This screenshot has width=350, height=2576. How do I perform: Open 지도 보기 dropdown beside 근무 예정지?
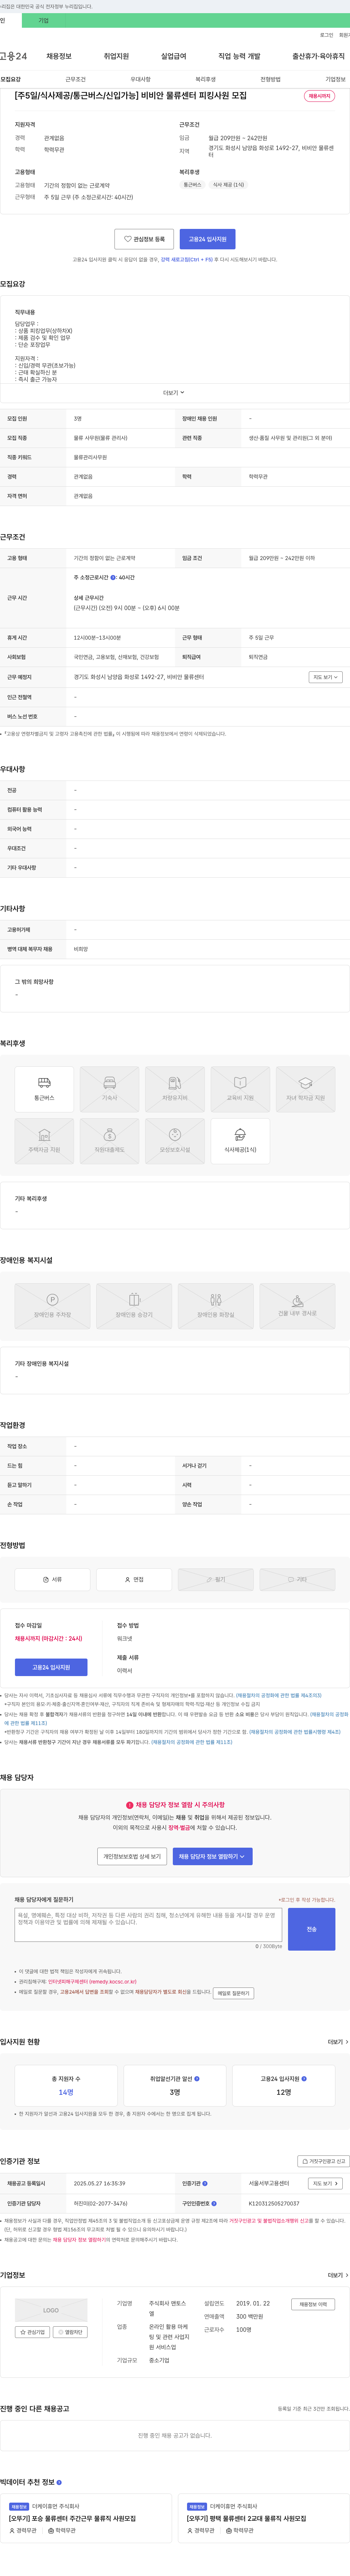click(x=325, y=677)
